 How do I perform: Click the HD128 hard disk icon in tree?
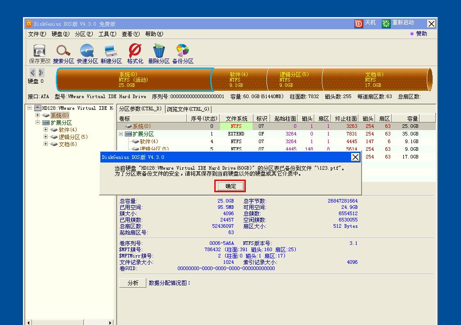38,108
